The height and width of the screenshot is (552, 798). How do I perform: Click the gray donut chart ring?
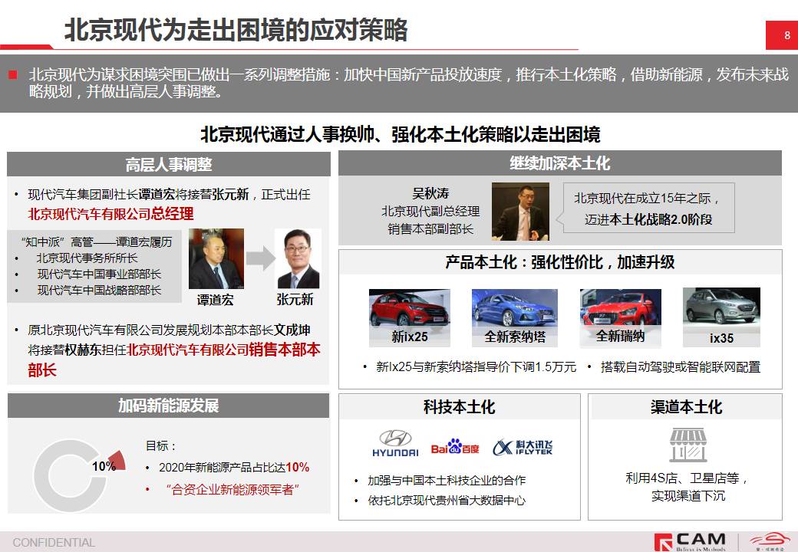pyautogui.click(x=70, y=475)
